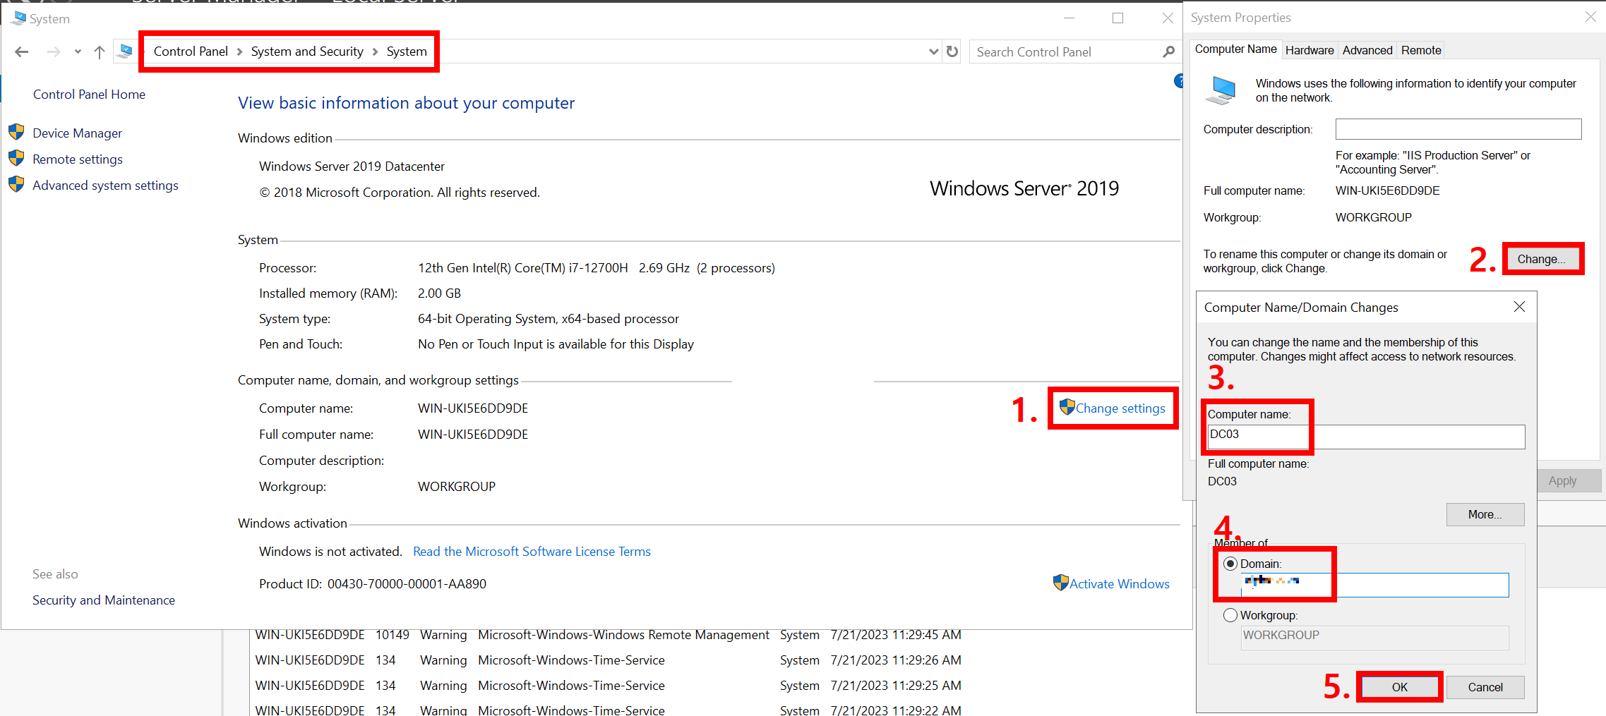1606x716 pixels.
Task: Close the System Properties window
Action: point(1590,17)
